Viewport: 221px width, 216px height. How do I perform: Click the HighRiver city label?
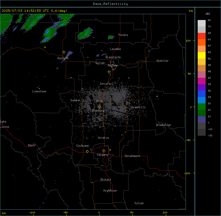point(110,191)
